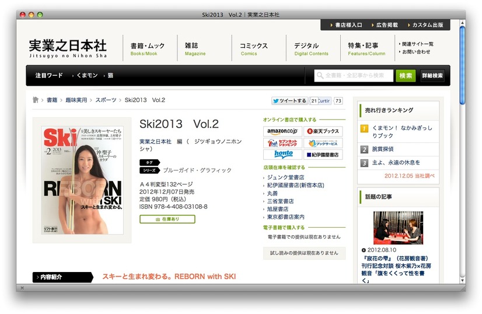This screenshot has width=482, height=314.
Task: Click the scrollbar up arrow
Action: [462, 23]
